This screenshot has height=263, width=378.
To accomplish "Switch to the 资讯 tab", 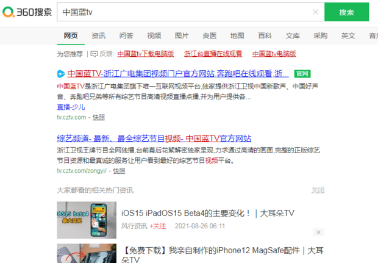I will [99, 36].
